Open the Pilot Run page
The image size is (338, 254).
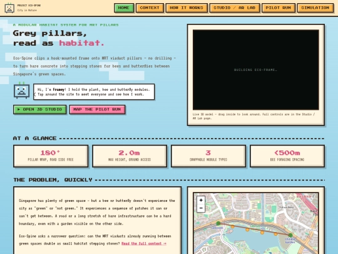point(279,8)
